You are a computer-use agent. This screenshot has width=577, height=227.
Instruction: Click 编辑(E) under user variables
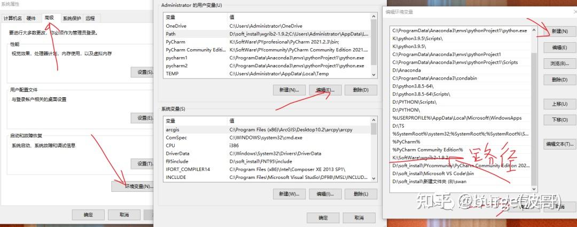[x=325, y=90]
